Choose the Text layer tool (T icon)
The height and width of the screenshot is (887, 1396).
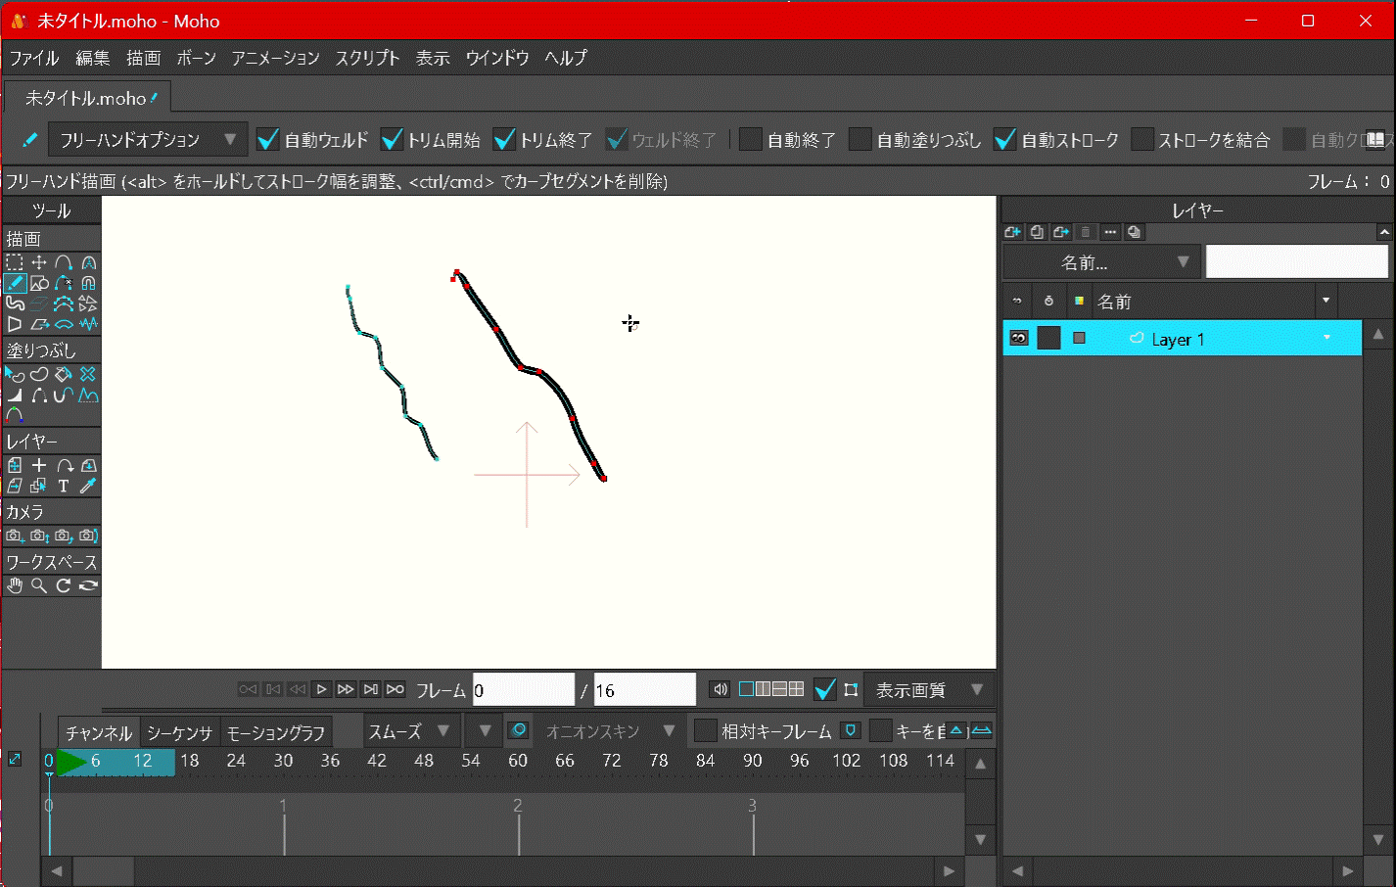pos(64,486)
